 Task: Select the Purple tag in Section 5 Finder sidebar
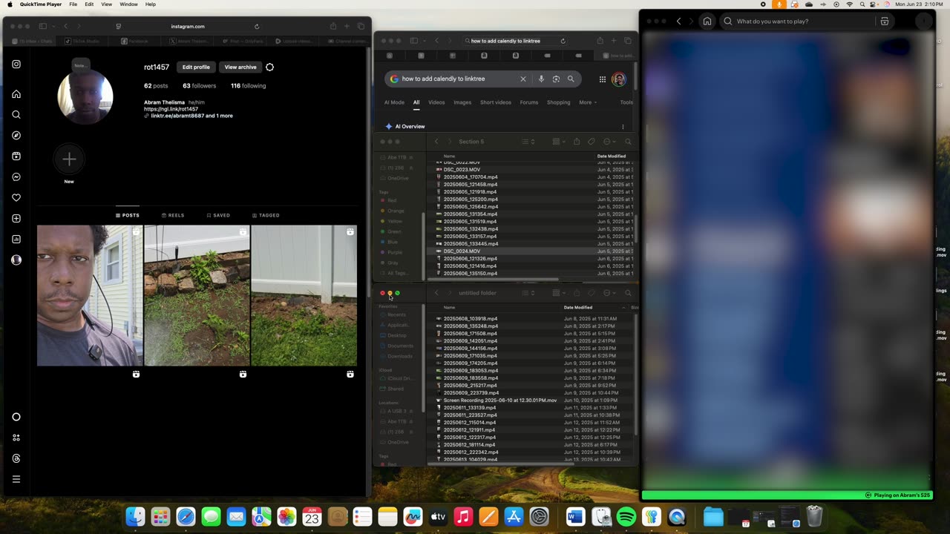tap(393, 252)
